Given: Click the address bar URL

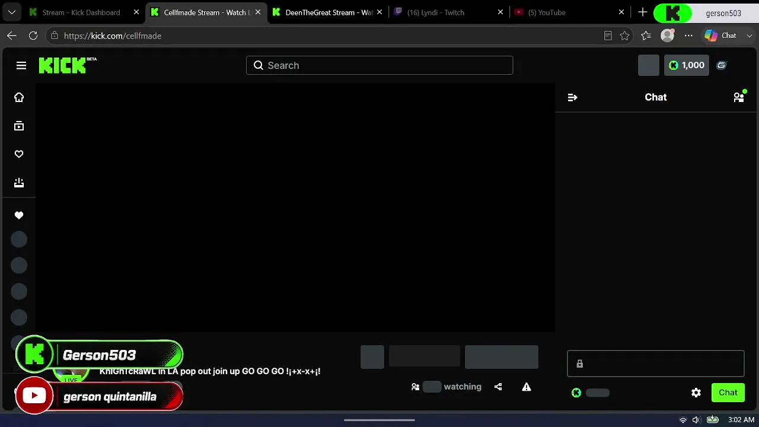Looking at the screenshot, I should [113, 36].
